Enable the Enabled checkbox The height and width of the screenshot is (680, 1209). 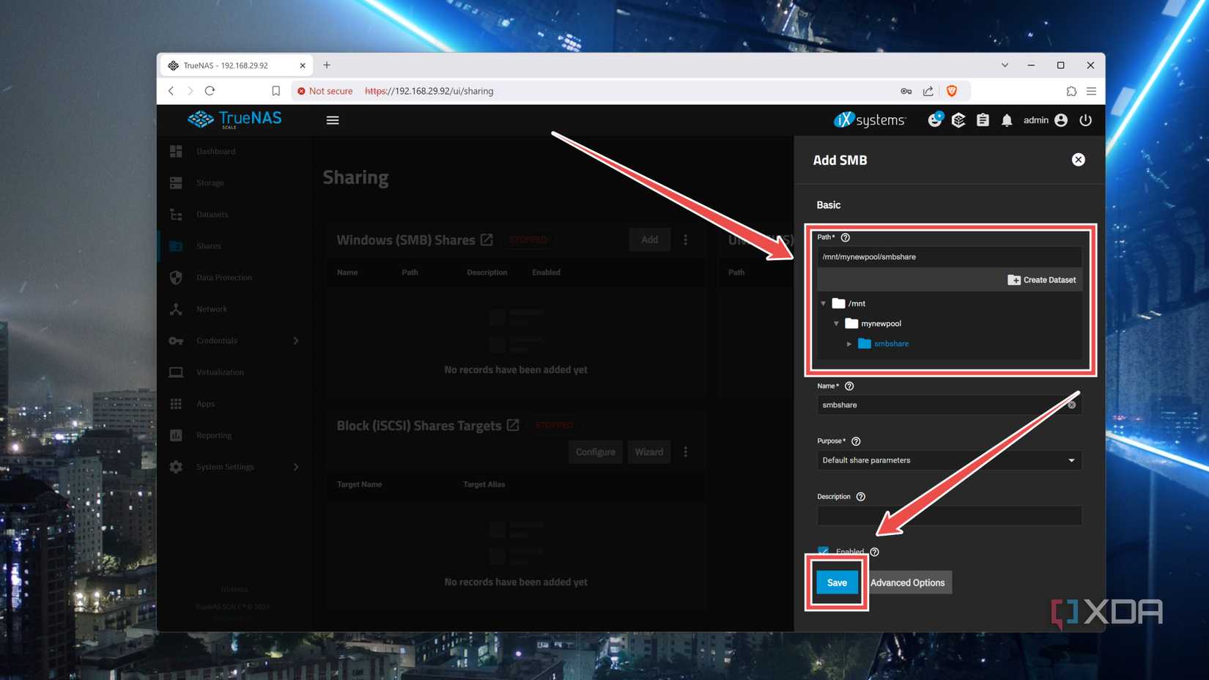(823, 552)
